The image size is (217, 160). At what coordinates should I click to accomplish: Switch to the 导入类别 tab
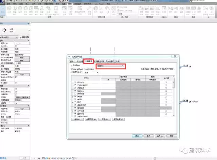tap(109, 61)
